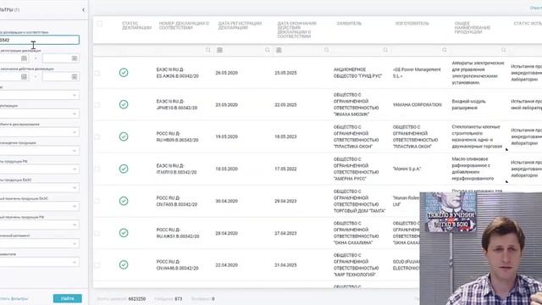The width and height of the screenshot is (542, 305).
Task: Expand the 'перечень продукции ЕАЭС' dropdown
Action: click(40, 207)
